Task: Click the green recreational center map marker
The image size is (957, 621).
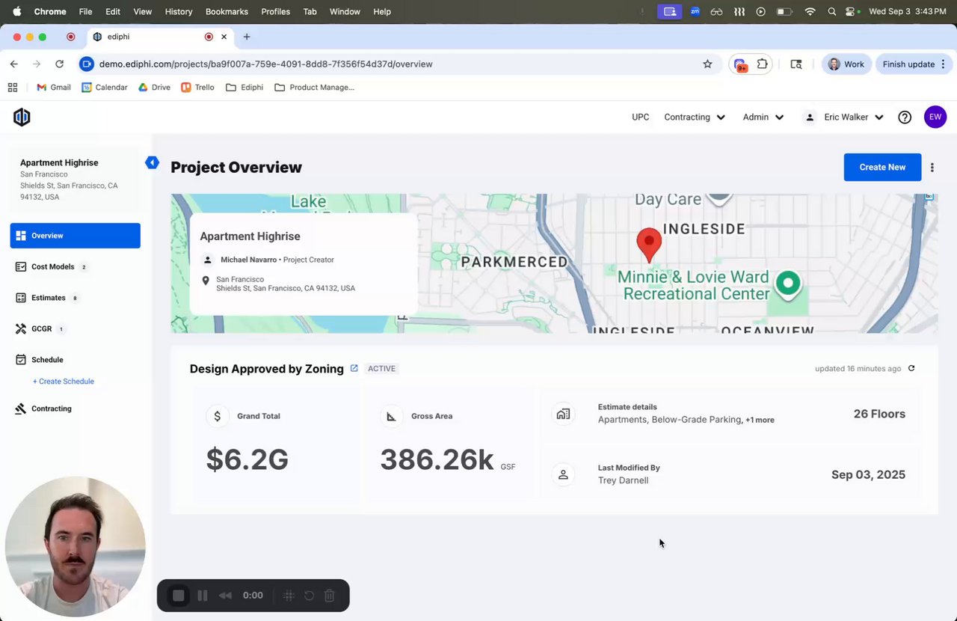Action: click(787, 284)
